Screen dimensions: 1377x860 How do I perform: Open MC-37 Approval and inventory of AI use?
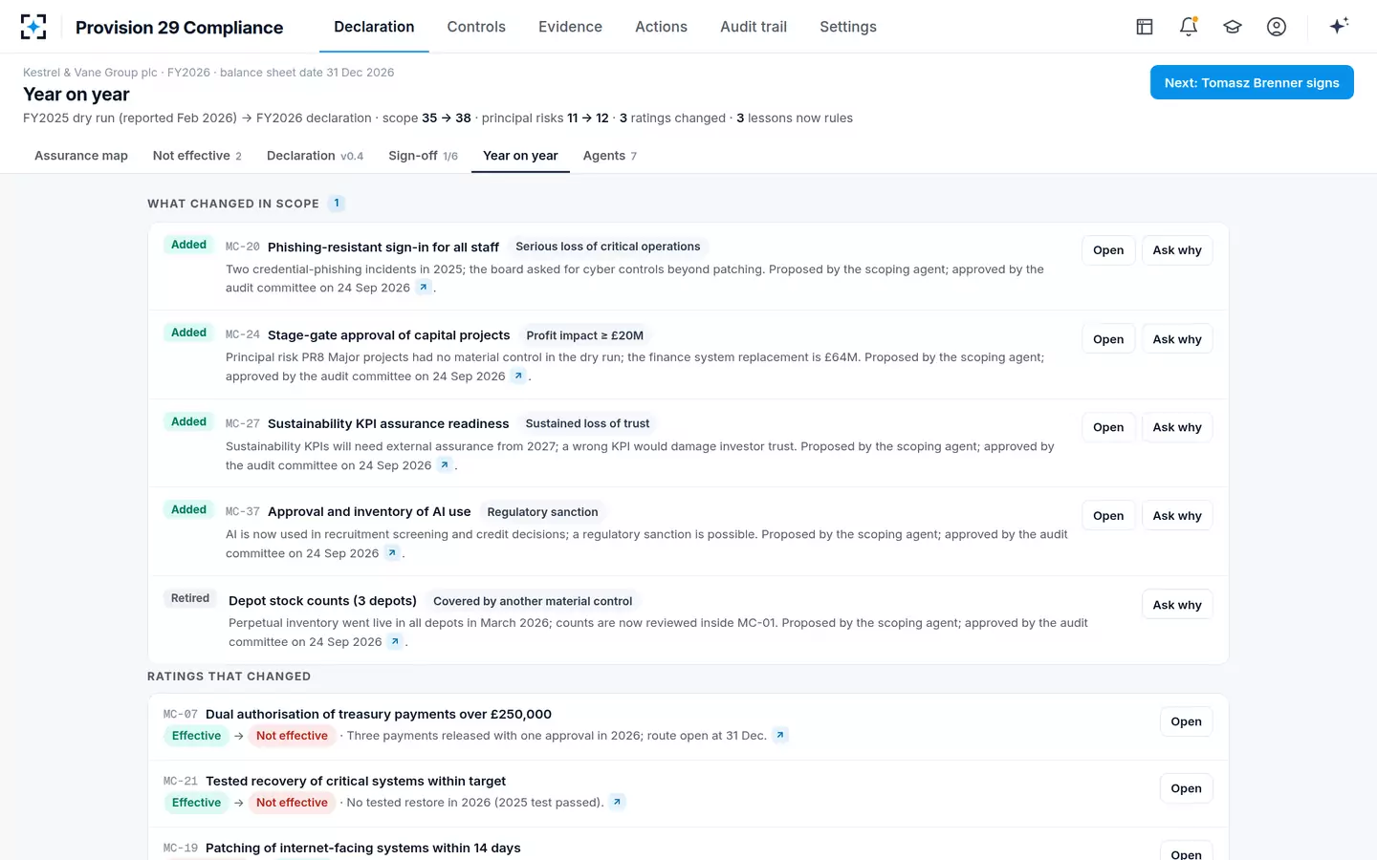[x=1108, y=516]
